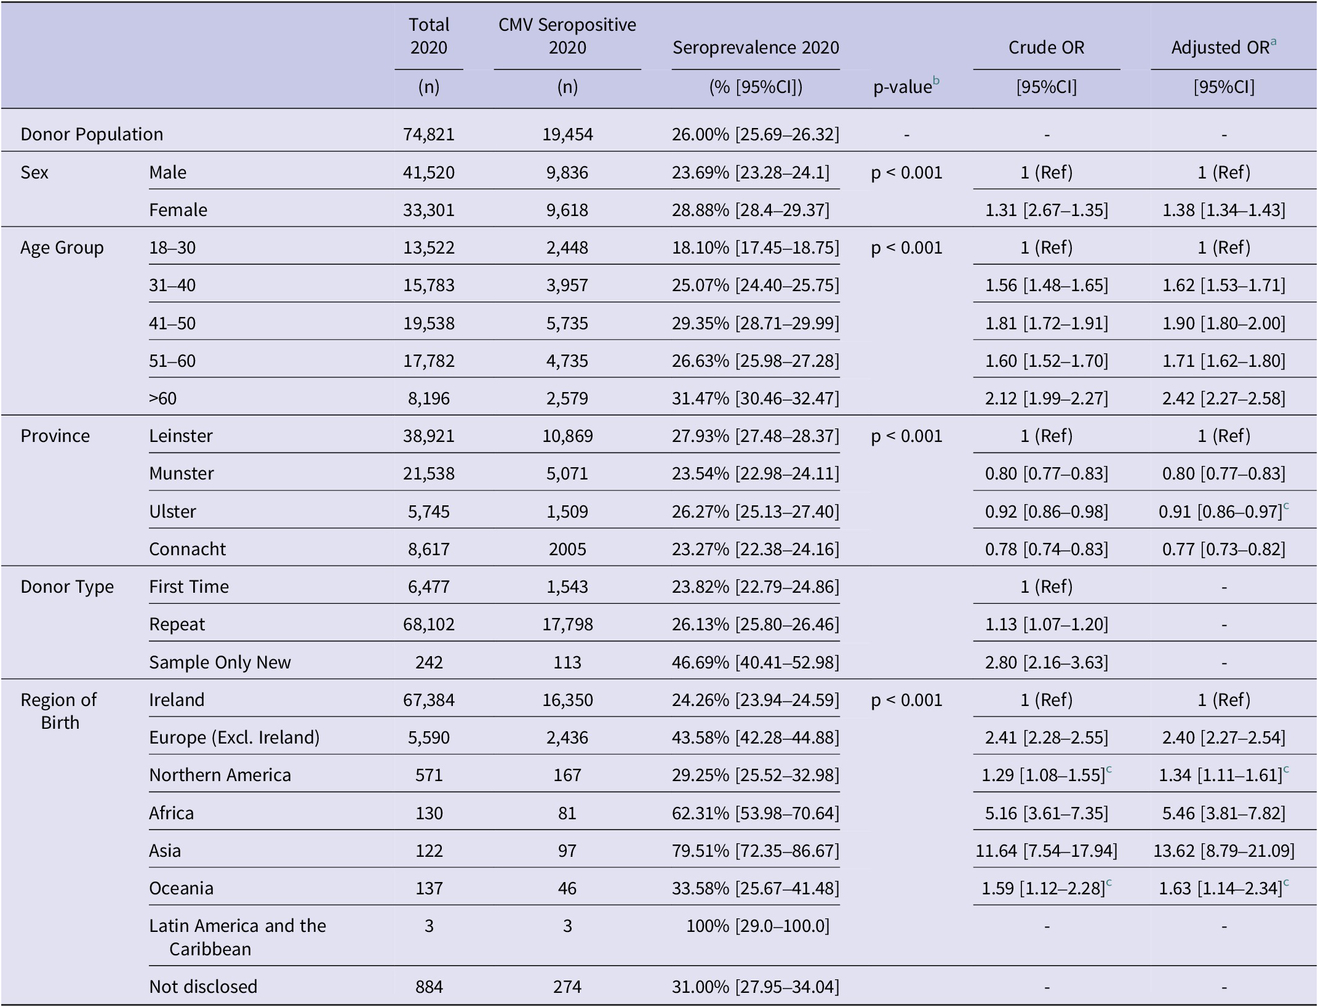Click the CMV Seropositive 2020 column header

[567, 36]
